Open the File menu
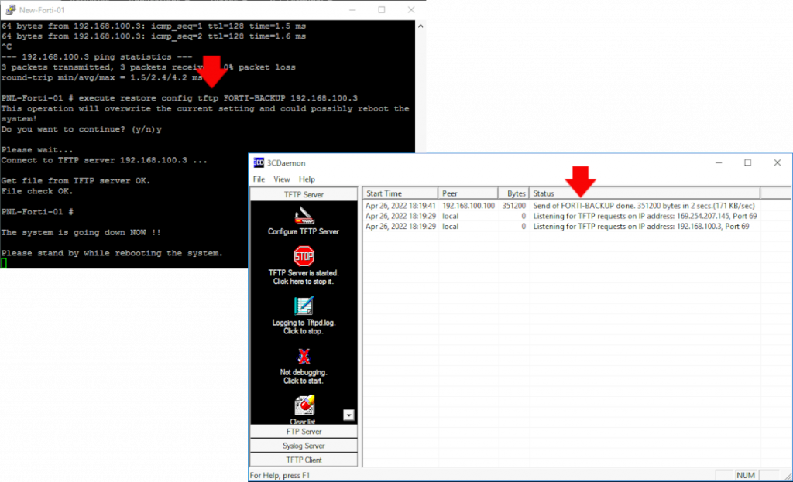Screen dimensions: 793x482 [x=258, y=179]
